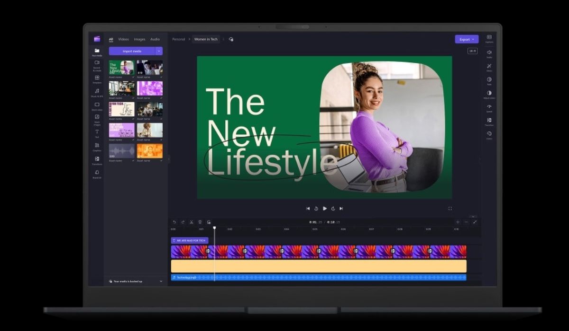Open project options menu beside Women in Tech
Viewport: 569px width, 331px height.
tap(223, 39)
